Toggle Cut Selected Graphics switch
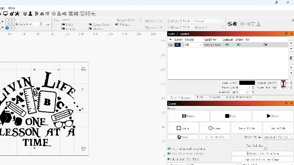 coord(169,148)
